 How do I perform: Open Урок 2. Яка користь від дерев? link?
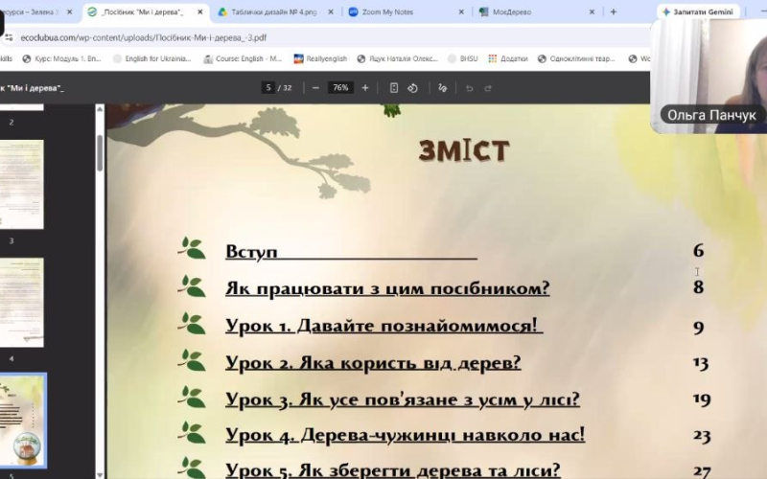pyautogui.click(x=373, y=363)
